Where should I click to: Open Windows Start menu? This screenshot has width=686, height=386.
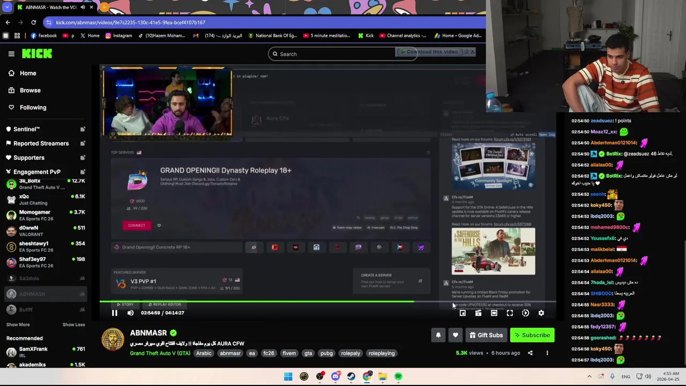(288, 376)
